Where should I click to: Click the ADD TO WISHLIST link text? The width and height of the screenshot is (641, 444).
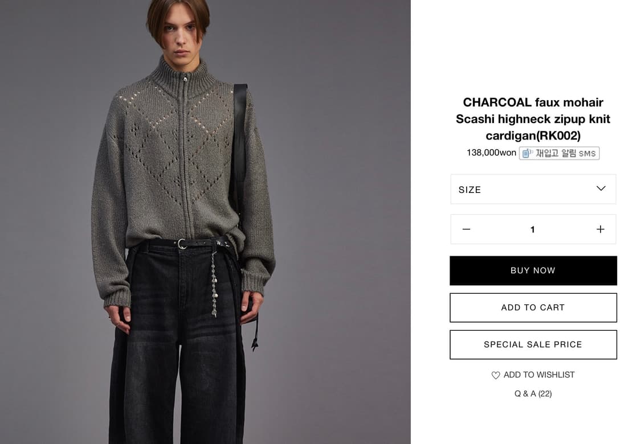click(x=539, y=375)
